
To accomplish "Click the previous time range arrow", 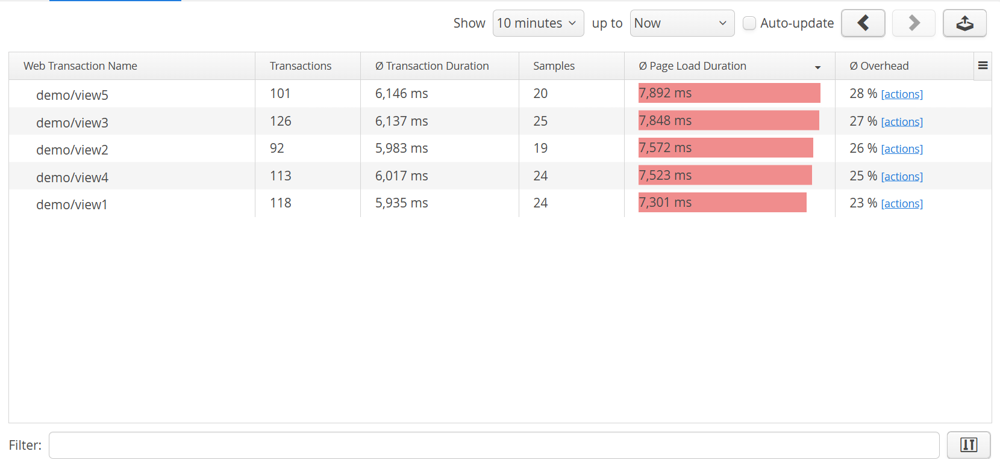I will pos(863,23).
